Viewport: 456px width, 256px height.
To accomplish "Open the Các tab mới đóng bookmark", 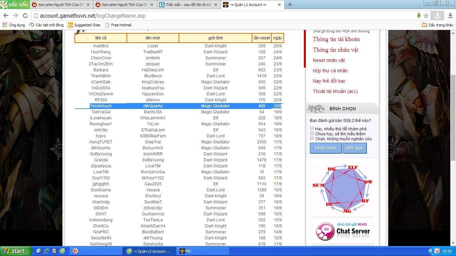I will 46,25.
